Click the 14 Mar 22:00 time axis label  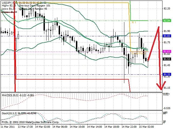(x=129, y=127)
